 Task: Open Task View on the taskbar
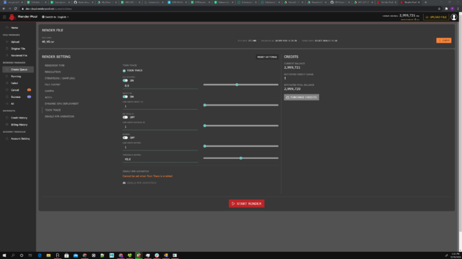pos(30,255)
